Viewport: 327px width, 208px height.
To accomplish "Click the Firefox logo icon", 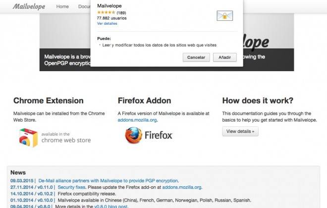I will (134, 135).
